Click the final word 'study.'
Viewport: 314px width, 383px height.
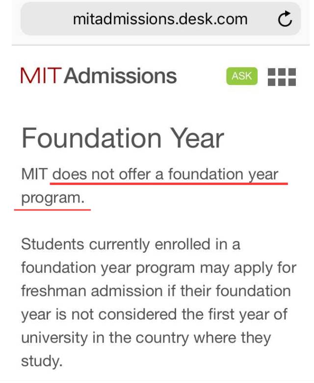coord(42,361)
